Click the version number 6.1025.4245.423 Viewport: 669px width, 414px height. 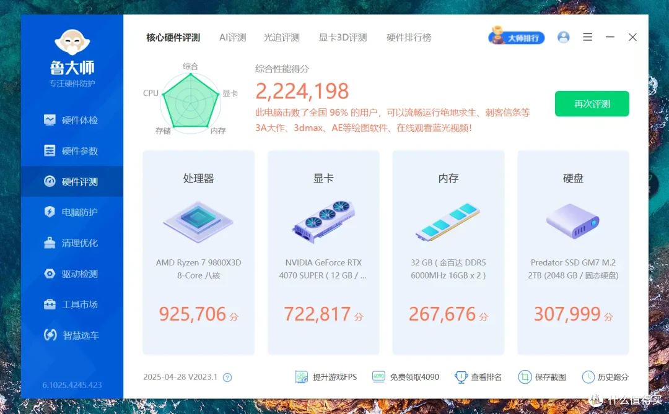click(72, 385)
